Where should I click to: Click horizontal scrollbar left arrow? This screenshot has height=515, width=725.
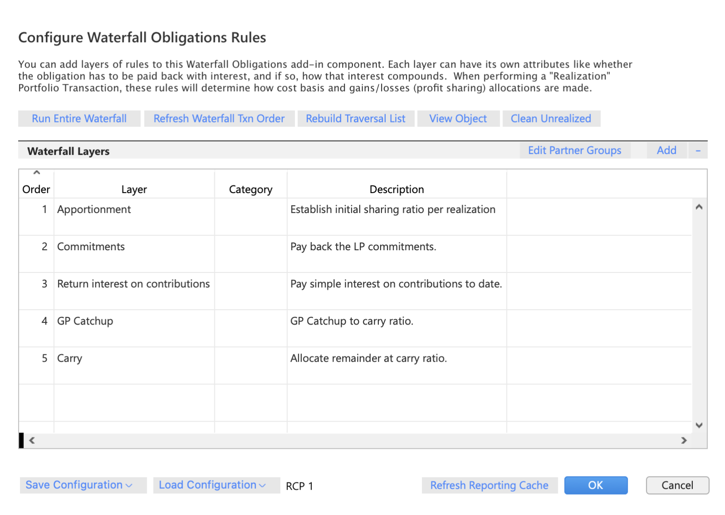tap(32, 440)
